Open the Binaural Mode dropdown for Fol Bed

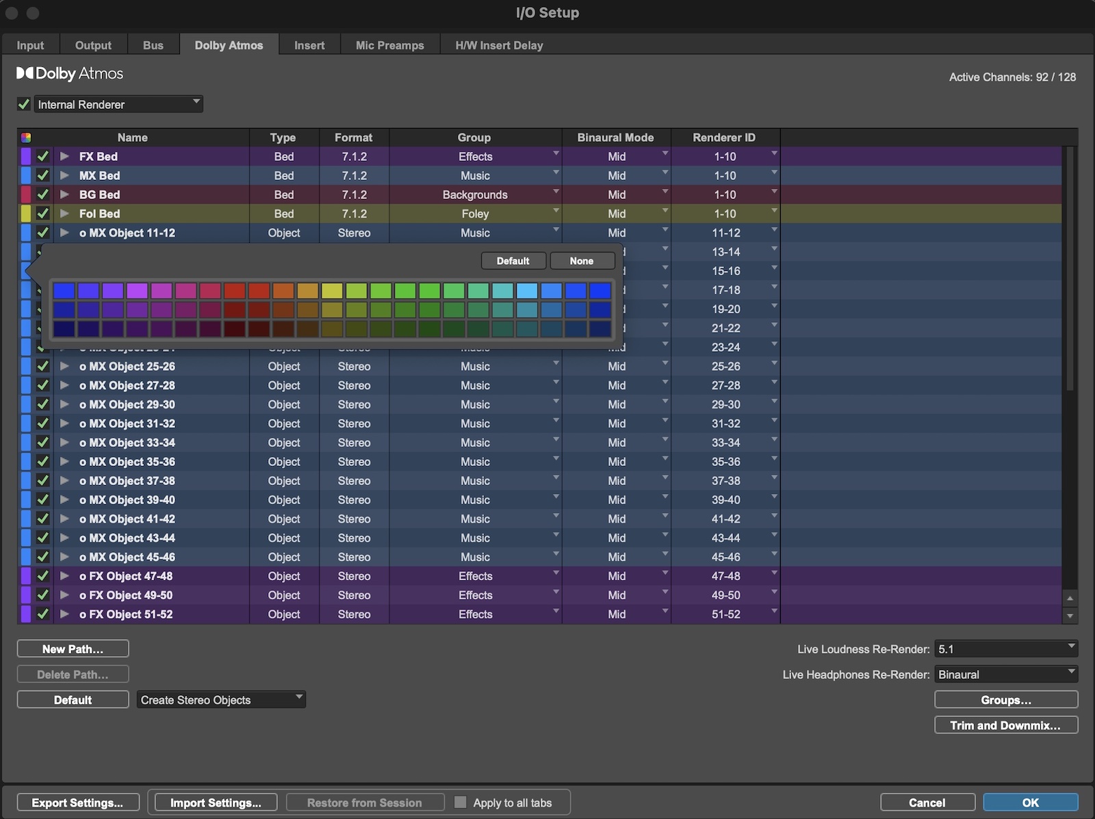(x=665, y=211)
